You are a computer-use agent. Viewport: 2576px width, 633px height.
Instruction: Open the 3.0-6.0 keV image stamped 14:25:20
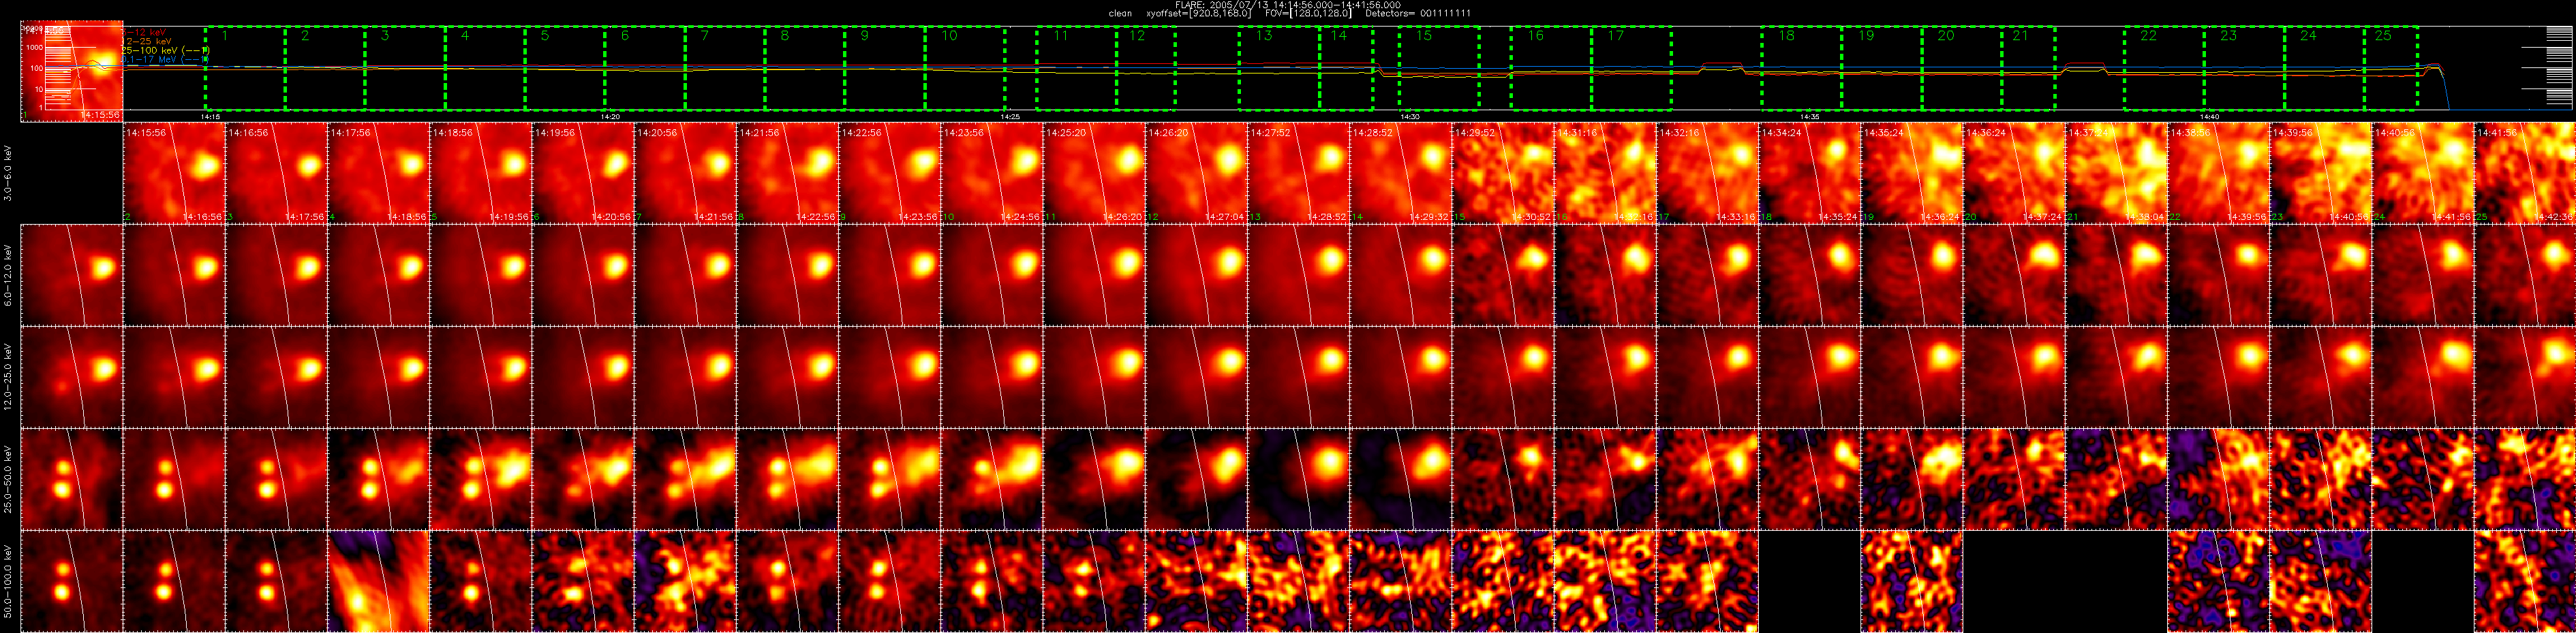coord(1094,173)
